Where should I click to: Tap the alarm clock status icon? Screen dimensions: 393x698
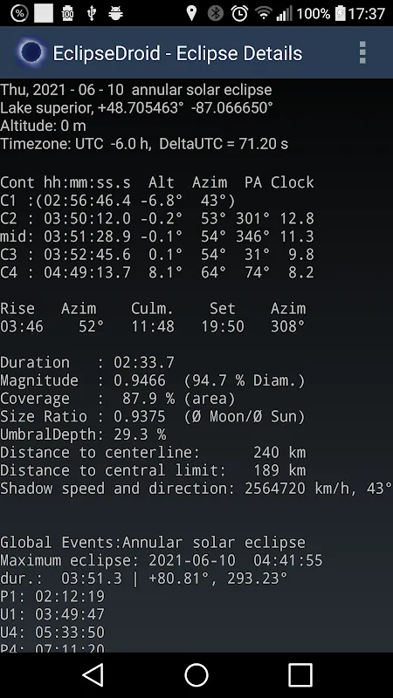pos(239,13)
